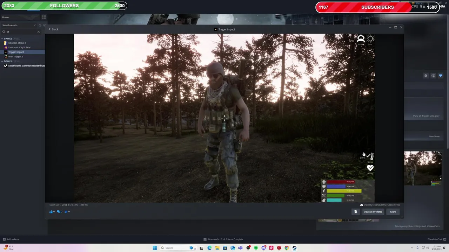Toggle the Spoilers Yes link

point(398,205)
